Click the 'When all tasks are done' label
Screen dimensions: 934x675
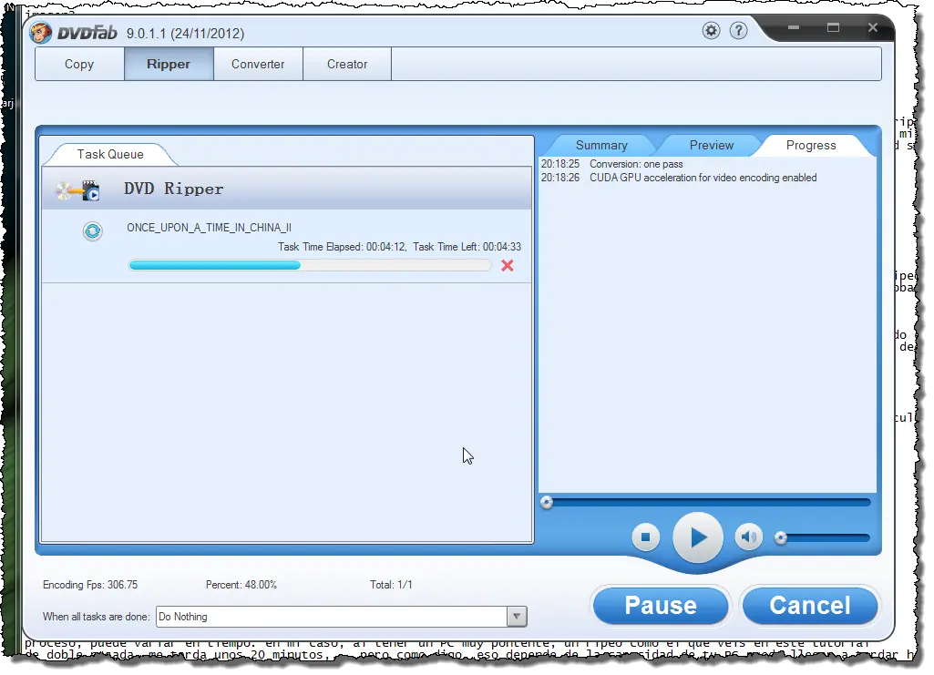tap(96, 618)
